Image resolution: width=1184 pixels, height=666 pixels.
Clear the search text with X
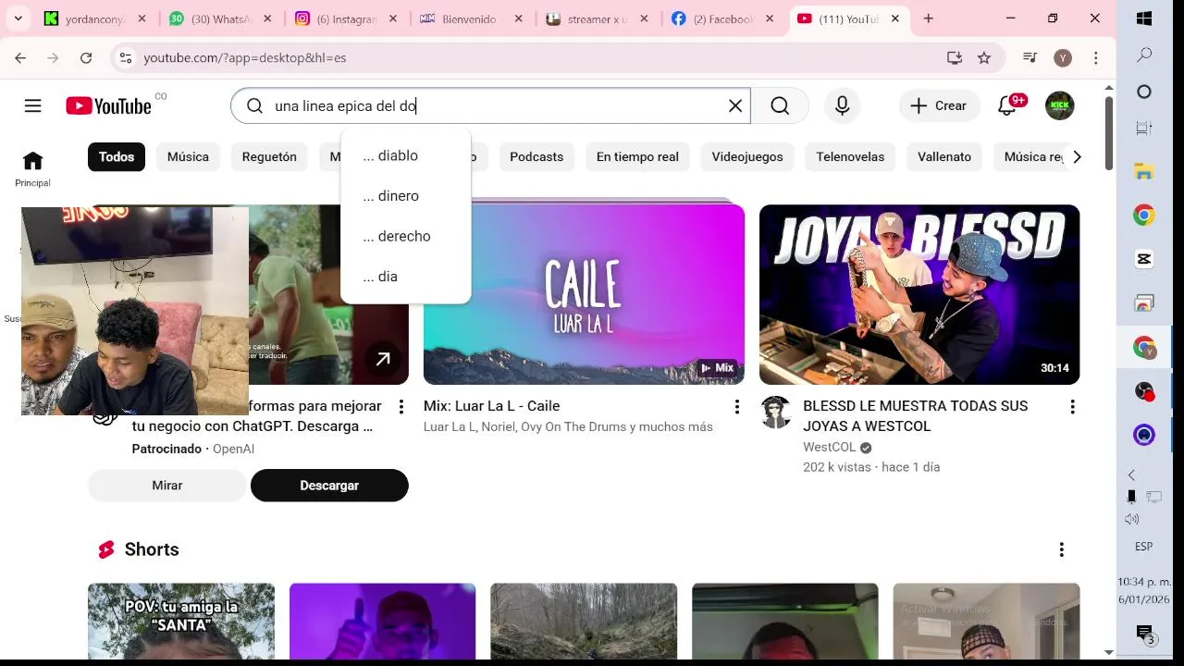pos(735,105)
